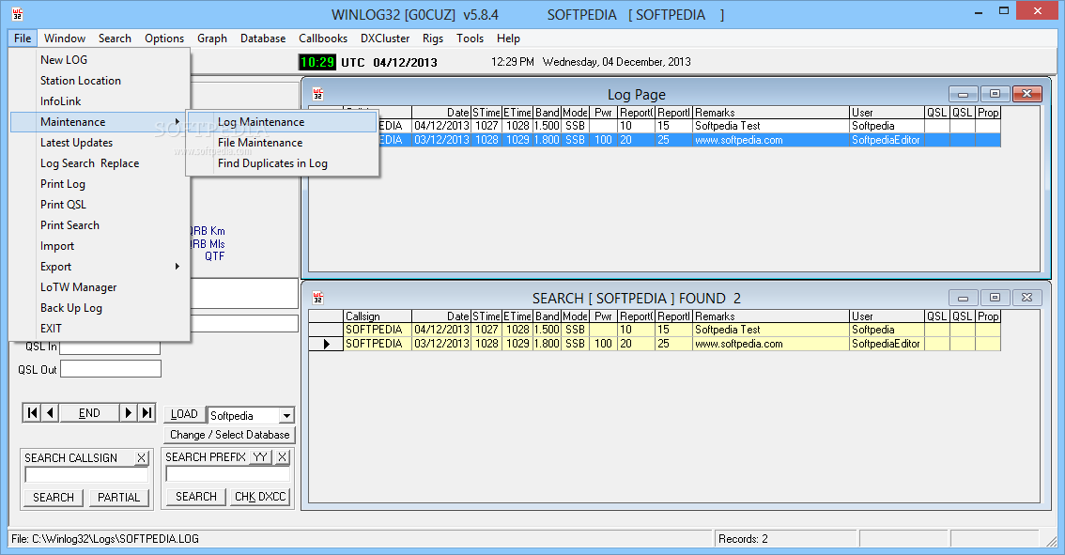The image size is (1065, 555).
Task: Click the WINLOG32 title bar app icon
Action: [x=18, y=14]
